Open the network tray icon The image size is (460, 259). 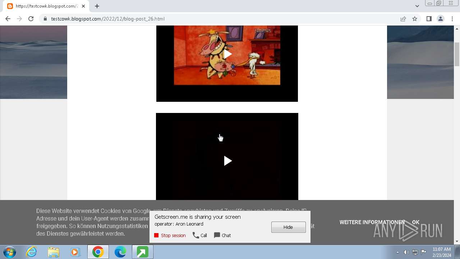pos(415,252)
